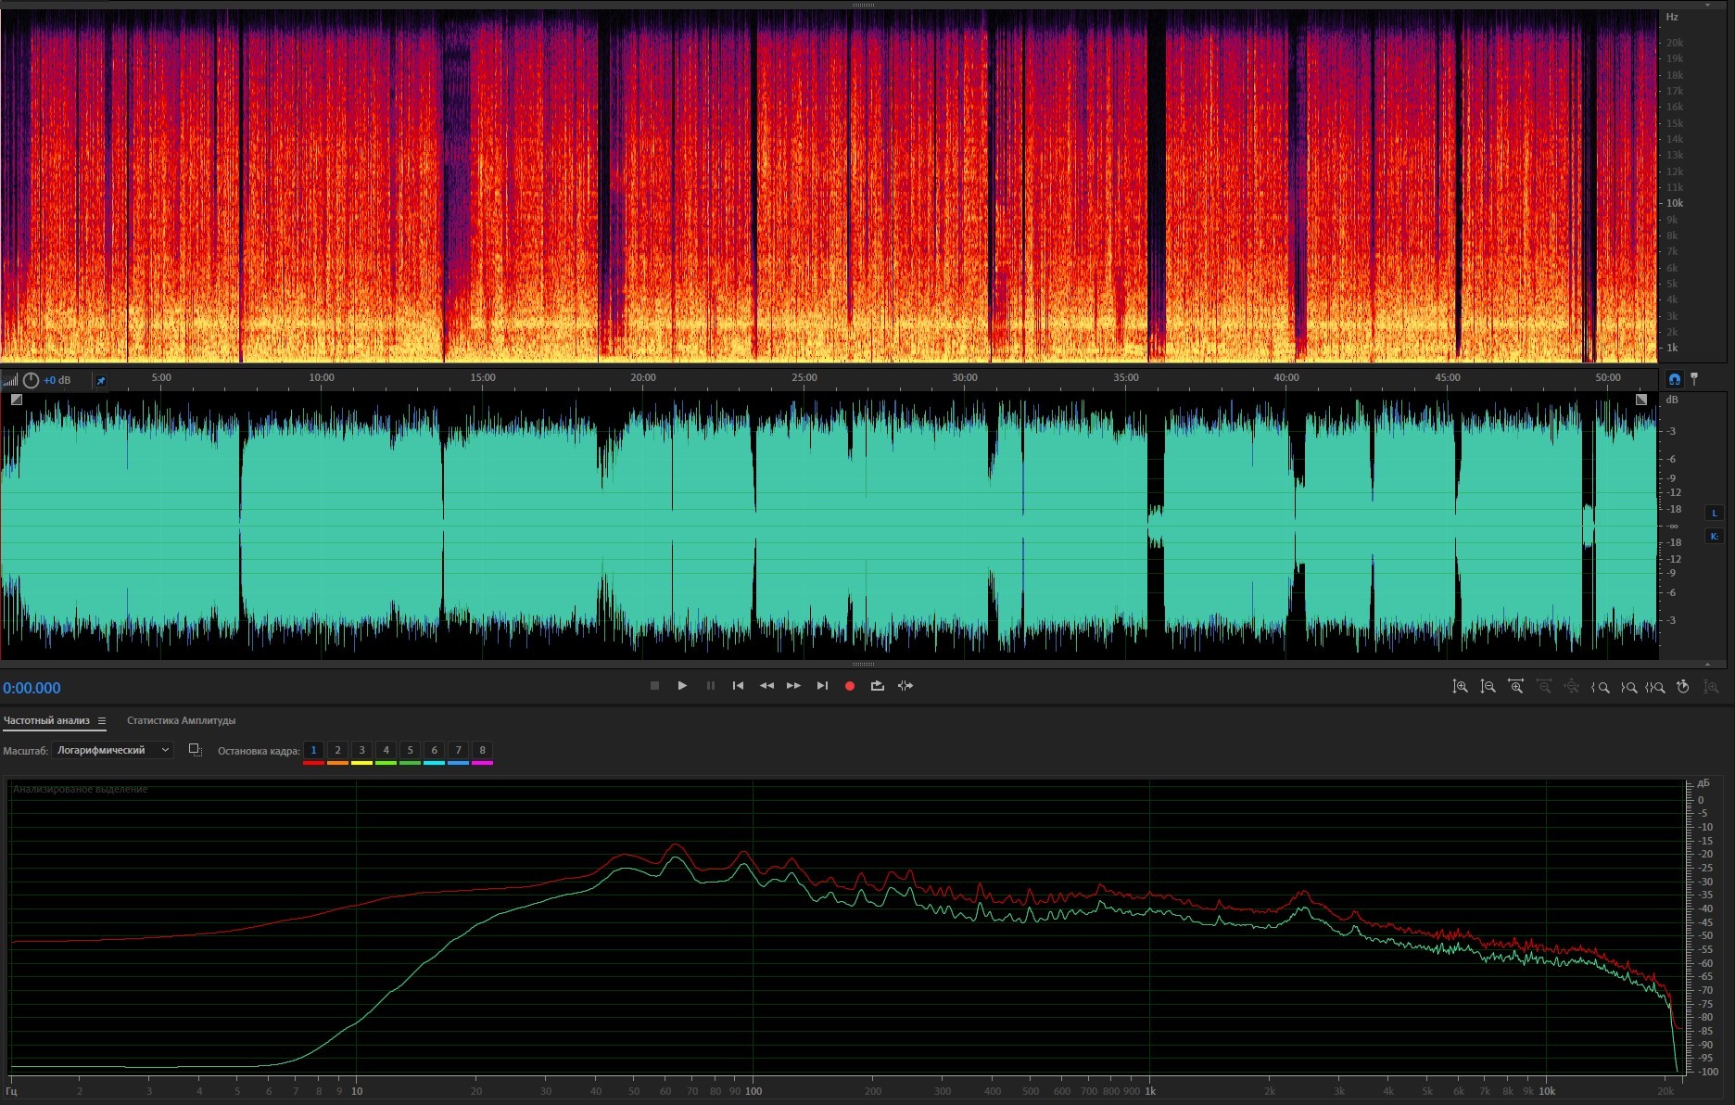Open the Масштаб Логарифмический dropdown
This screenshot has height=1105, width=1735.
tap(112, 750)
